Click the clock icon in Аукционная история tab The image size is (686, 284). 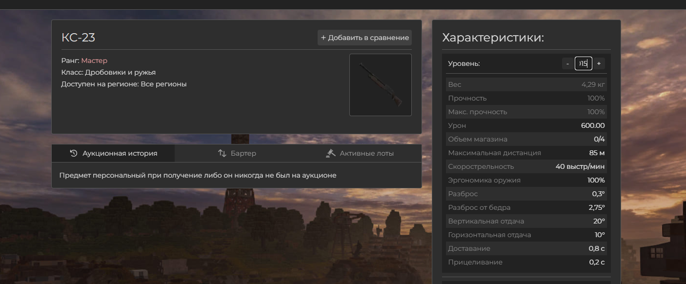click(x=74, y=153)
